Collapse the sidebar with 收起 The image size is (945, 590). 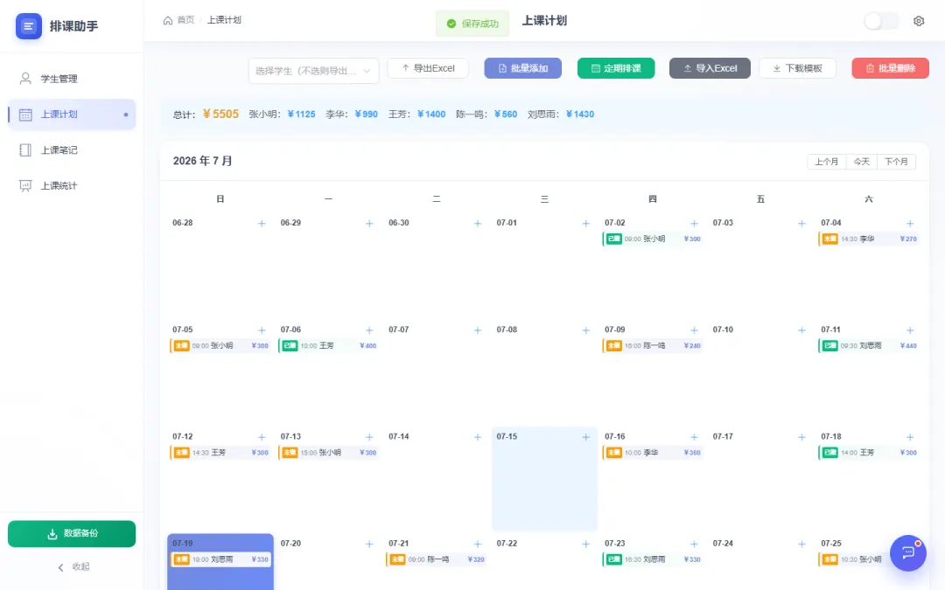click(x=73, y=567)
